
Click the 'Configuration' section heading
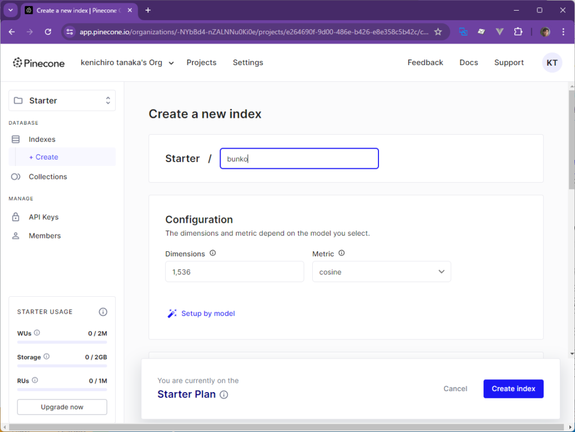click(x=199, y=219)
